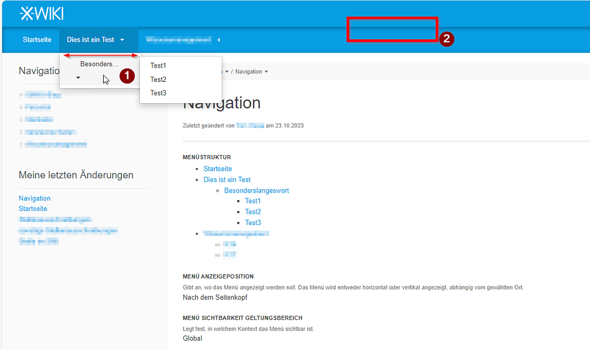Select Test1 in the submenu flyout
590x350 pixels.
click(158, 65)
